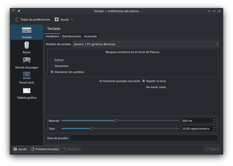Choose the No hacer nada option
The image size is (233, 166).
tap(144, 87)
